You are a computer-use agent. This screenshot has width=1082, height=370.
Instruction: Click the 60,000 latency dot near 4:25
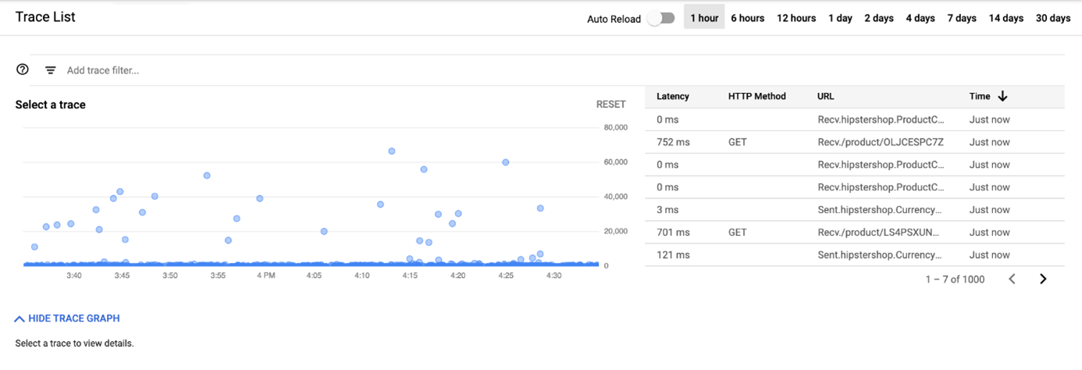[506, 162]
